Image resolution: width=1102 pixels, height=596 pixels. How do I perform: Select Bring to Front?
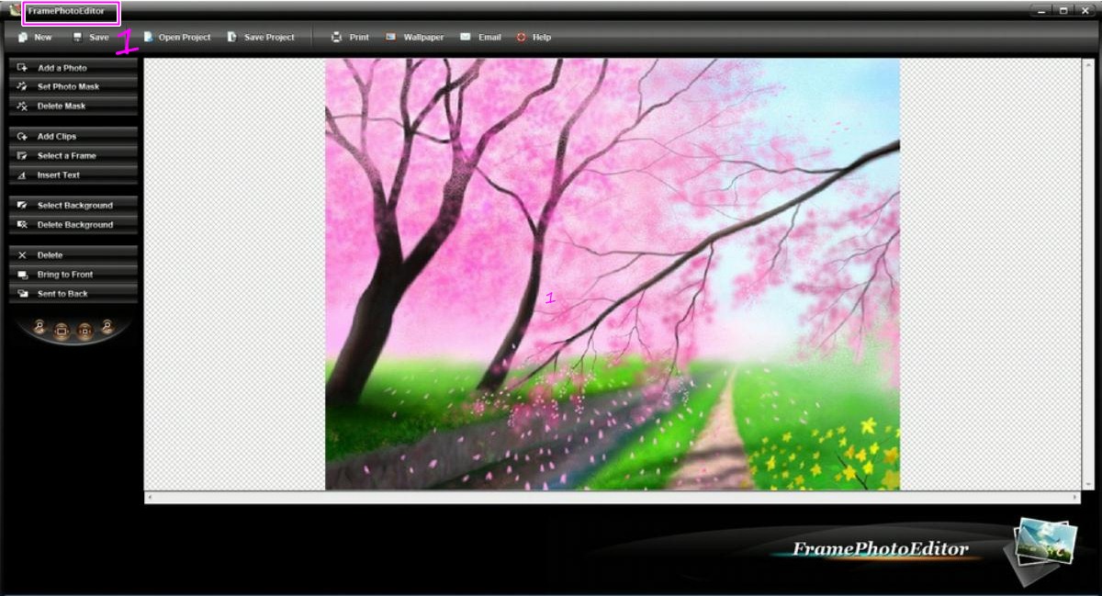[x=73, y=275]
